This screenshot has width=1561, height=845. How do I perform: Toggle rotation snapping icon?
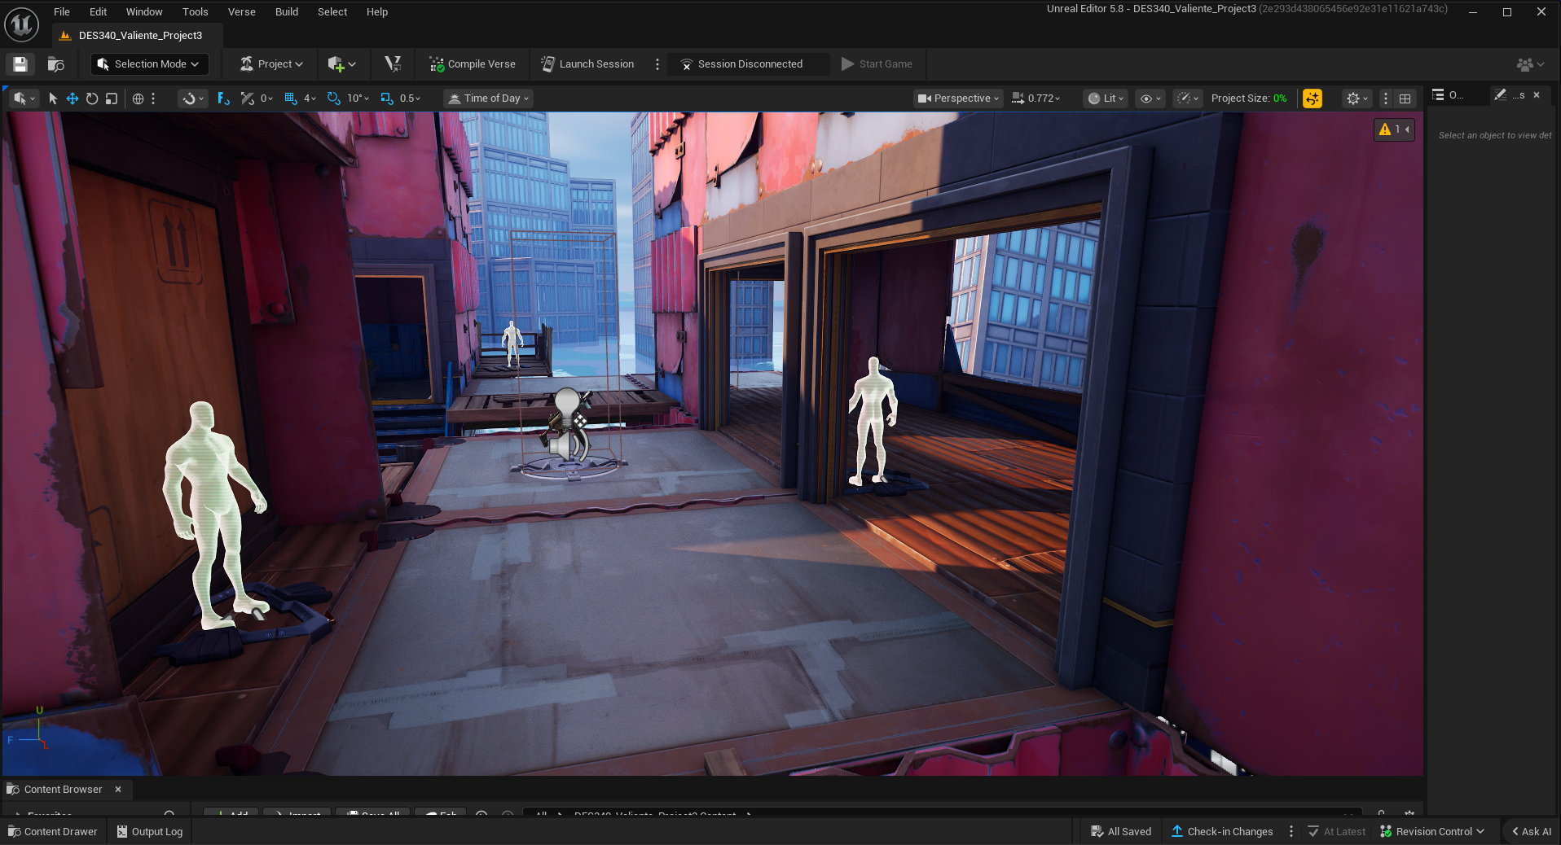click(x=334, y=99)
